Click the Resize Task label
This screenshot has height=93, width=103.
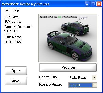(49, 77)
